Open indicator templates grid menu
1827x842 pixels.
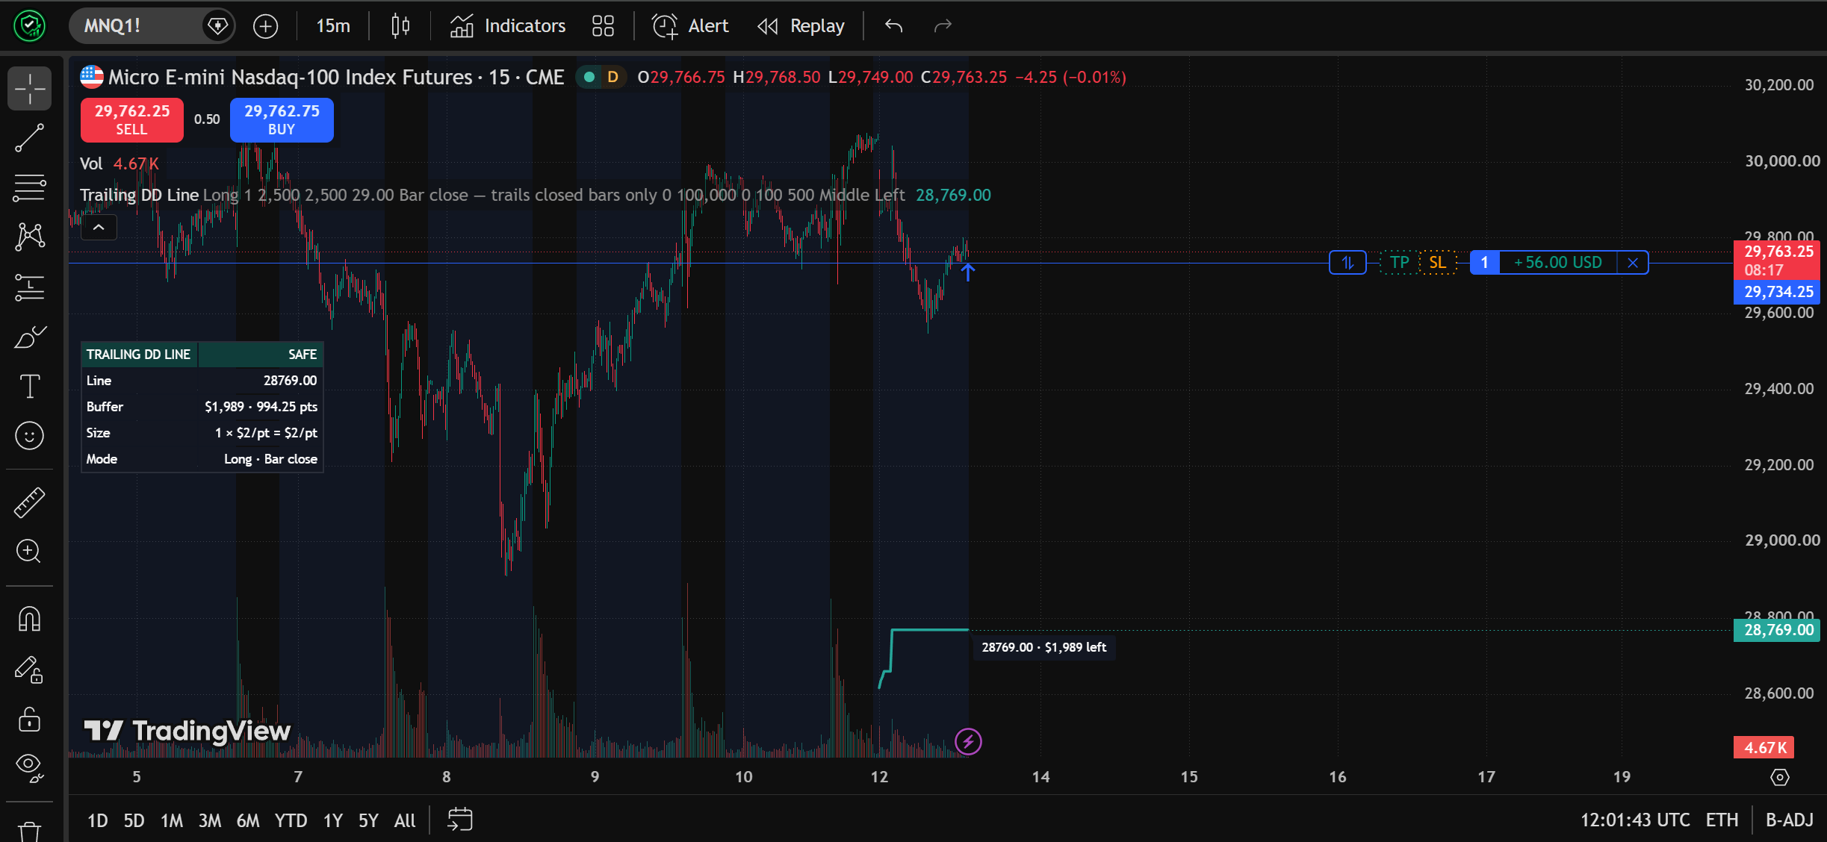(x=603, y=26)
